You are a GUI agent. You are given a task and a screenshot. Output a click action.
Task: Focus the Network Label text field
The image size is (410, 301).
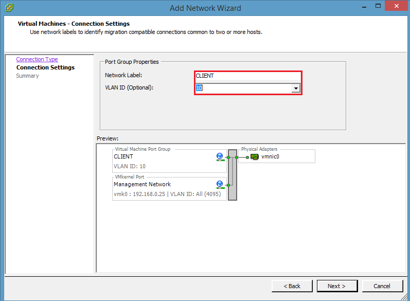(x=247, y=76)
